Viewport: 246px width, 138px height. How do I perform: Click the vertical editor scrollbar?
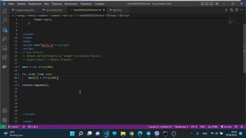pyautogui.click(x=244, y=49)
